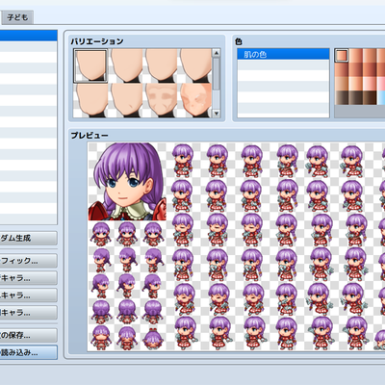This screenshot has width=385, height=385.
Task: Click the variation list scroll-down arrow
Action: point(217,114)
